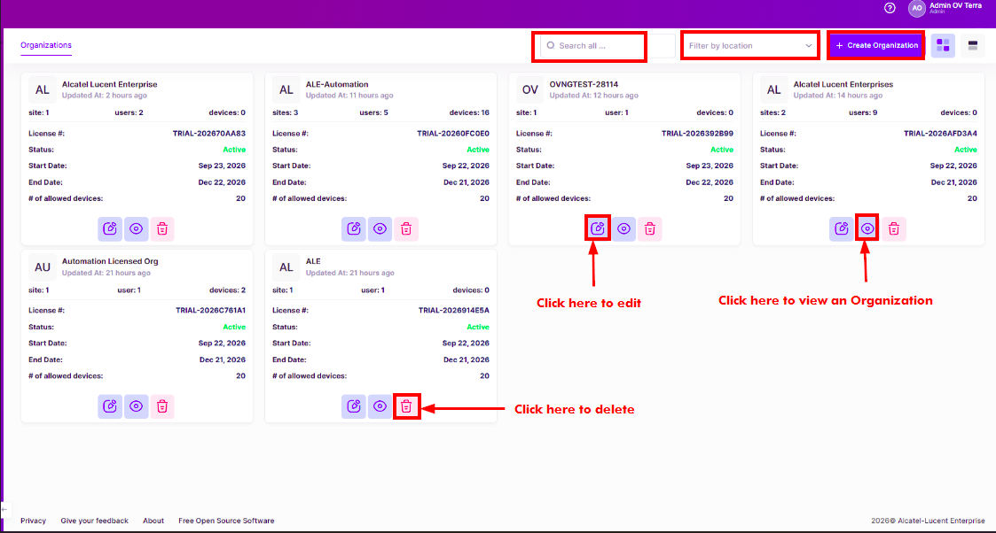Edit the Automation Licensed Org card
This screenshot has height=533, width=996.
tap(110, 406)
